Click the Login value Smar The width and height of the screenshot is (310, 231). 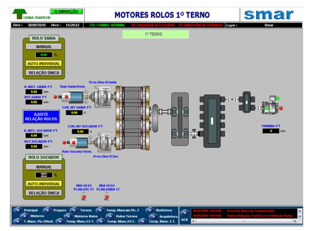click(x=269, y=25)
